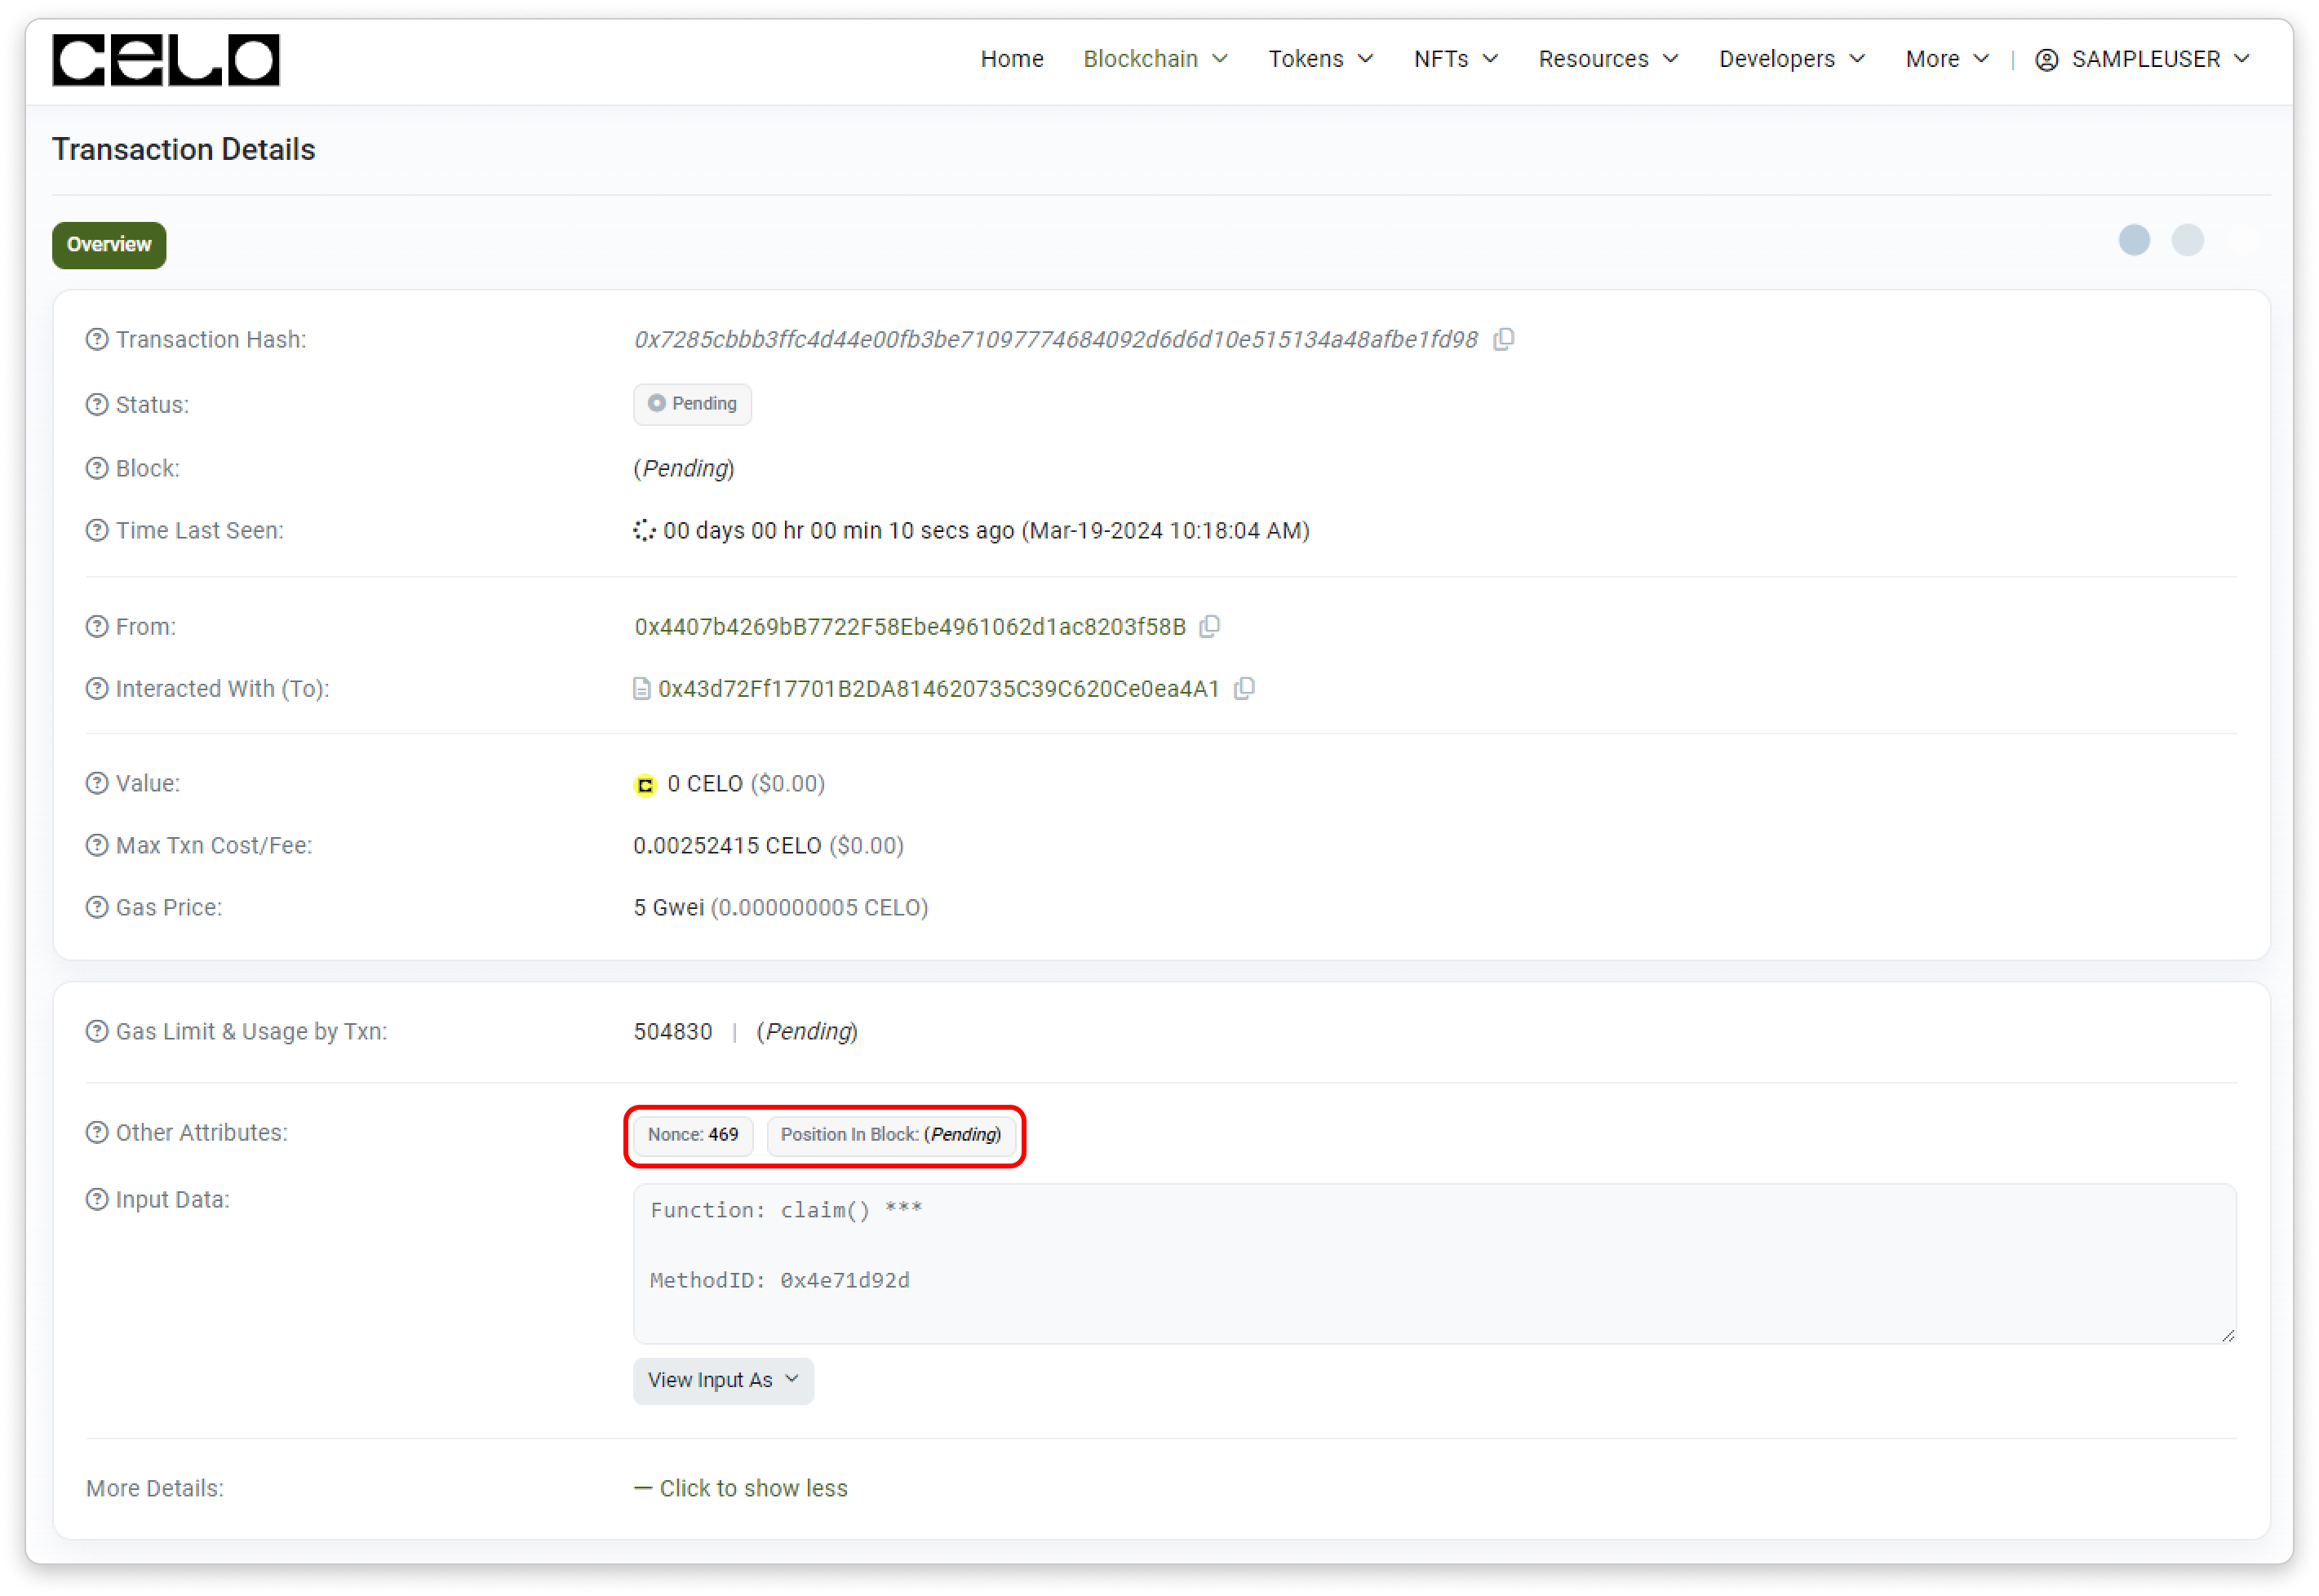The height and width of the screenshot is (1596, 2319).
Task: Open the Blockchain dropdown menu
Action: coord(1155,59)
